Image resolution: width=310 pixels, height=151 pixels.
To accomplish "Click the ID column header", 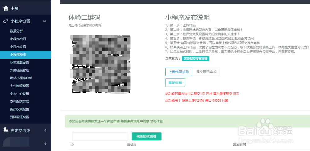I will click(x=72, y=145).
